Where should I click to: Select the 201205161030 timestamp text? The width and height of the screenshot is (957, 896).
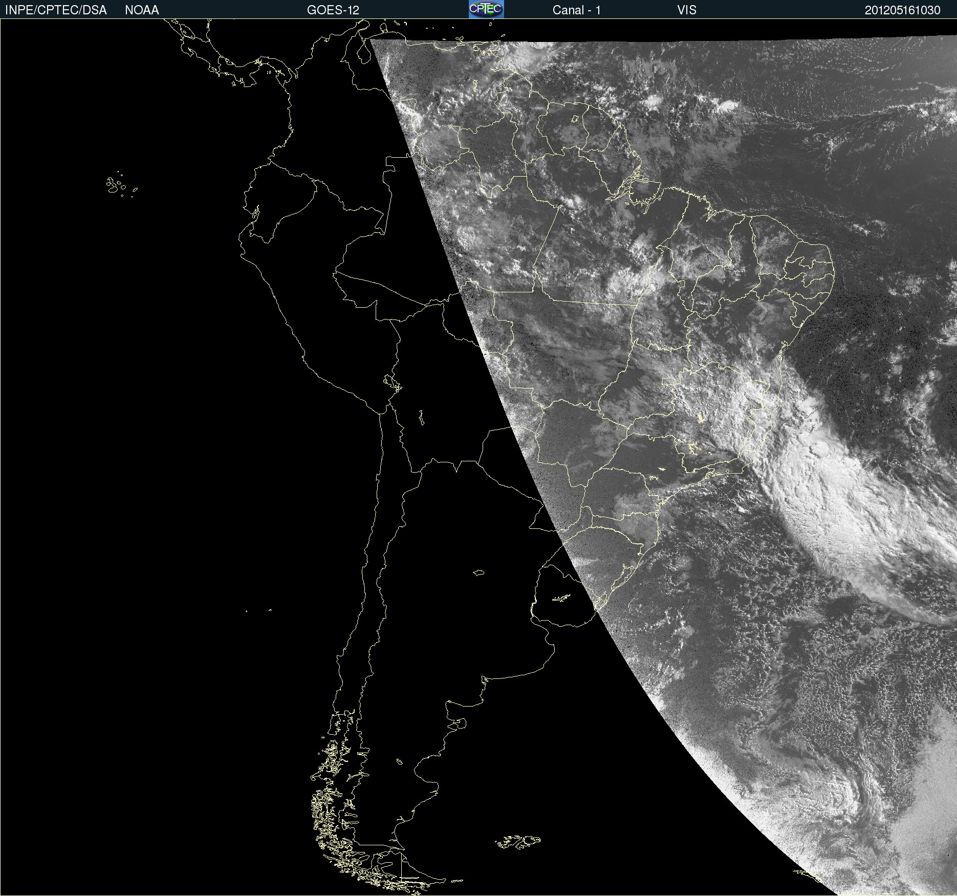(903, 10)
